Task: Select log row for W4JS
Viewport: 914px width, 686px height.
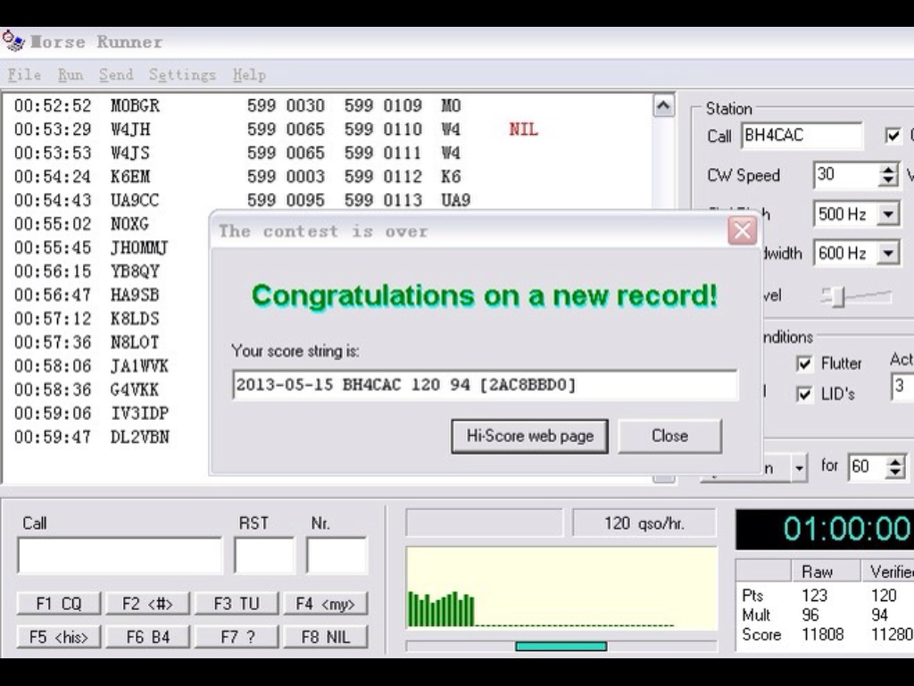Action: tap(327, 153)
